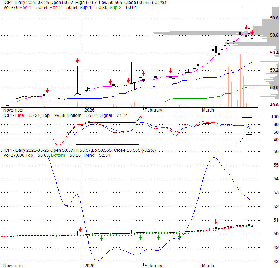Click the 80 level on oscillator axis
The image size is (280, 268).
[276, 124]
